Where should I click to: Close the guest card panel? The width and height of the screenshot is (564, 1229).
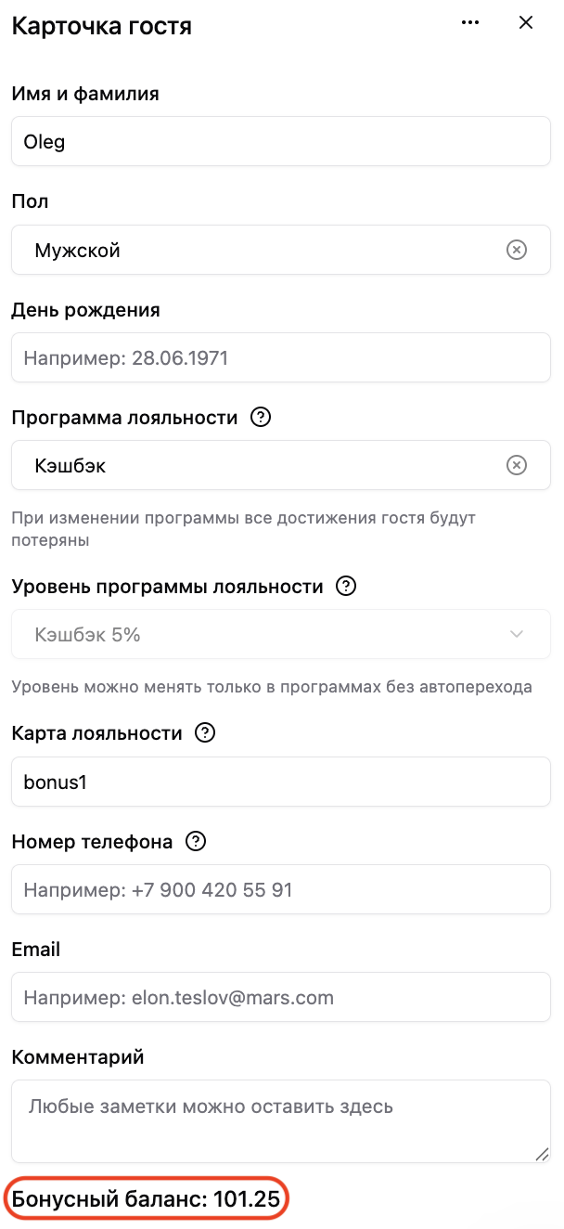(526, 23)
